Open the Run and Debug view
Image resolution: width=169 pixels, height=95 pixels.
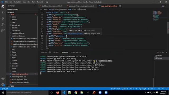tap(3, 25)
